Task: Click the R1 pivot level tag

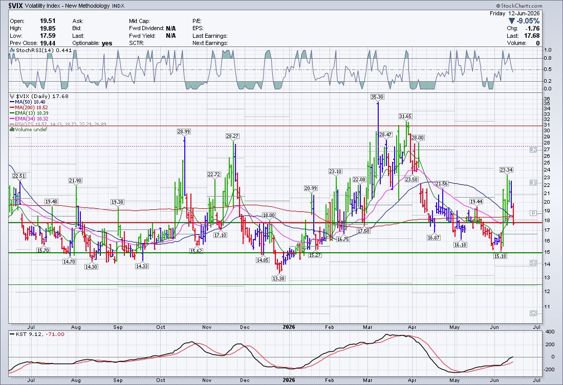Action: coord(533,183)
